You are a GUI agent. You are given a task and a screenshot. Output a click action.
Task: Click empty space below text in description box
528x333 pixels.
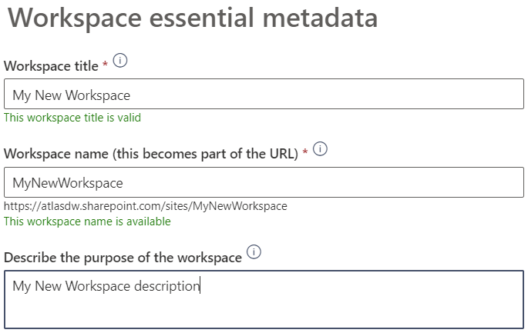point(264,312)
